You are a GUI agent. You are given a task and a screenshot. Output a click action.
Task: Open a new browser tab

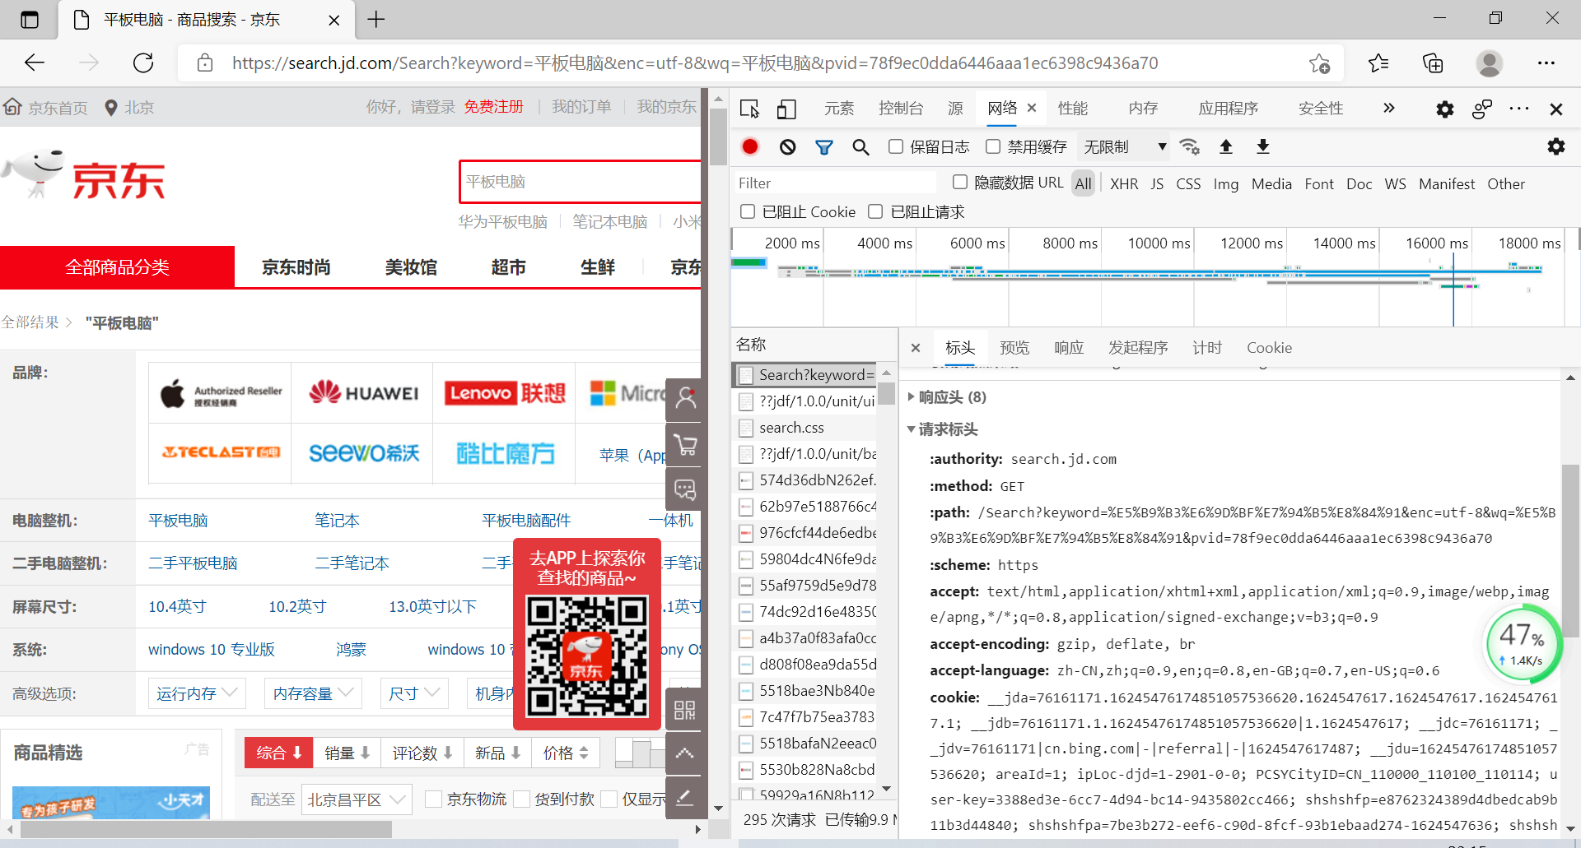(376, 20)
